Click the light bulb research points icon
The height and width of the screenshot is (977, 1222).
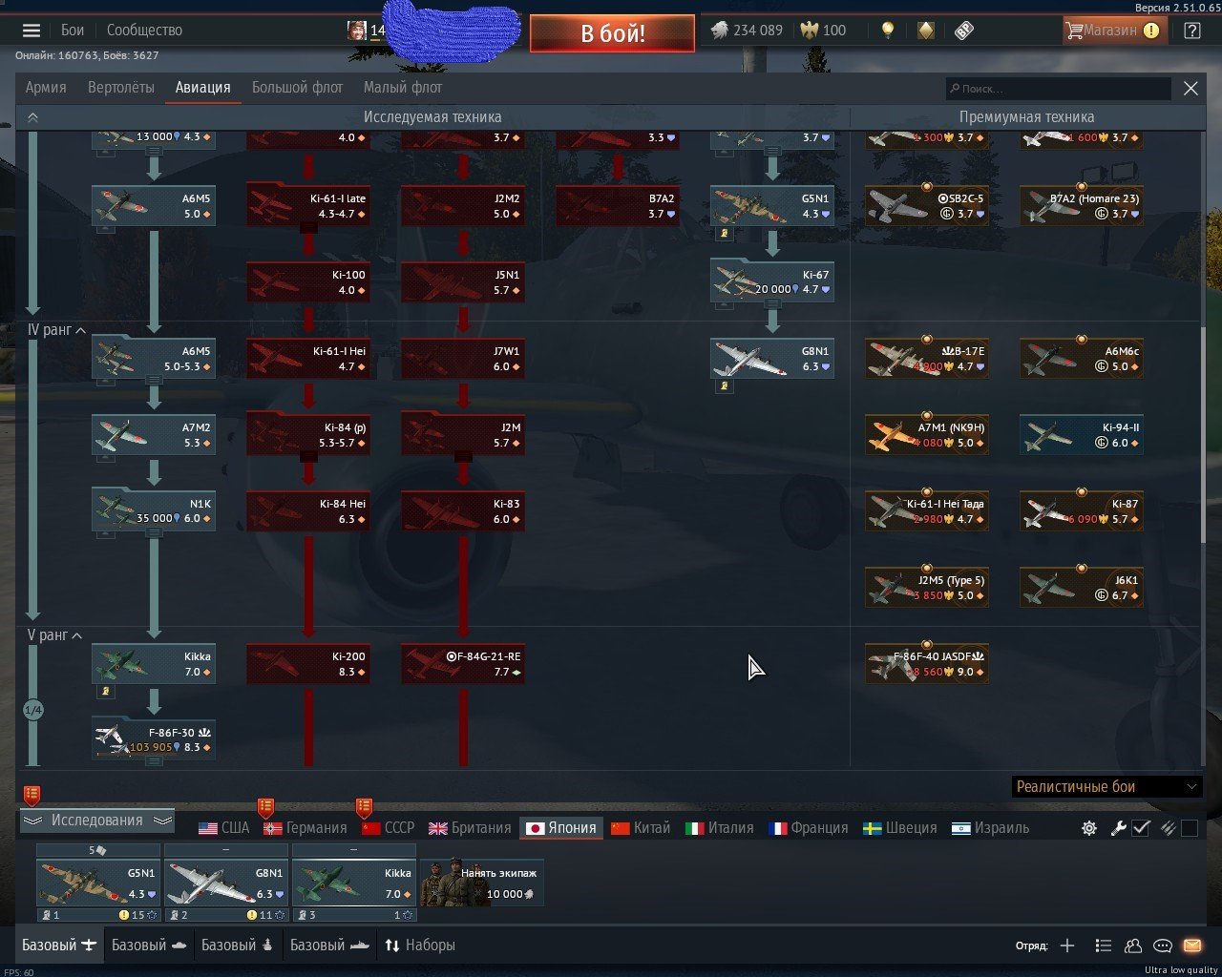pyautogui.click(x=888, y=31)
